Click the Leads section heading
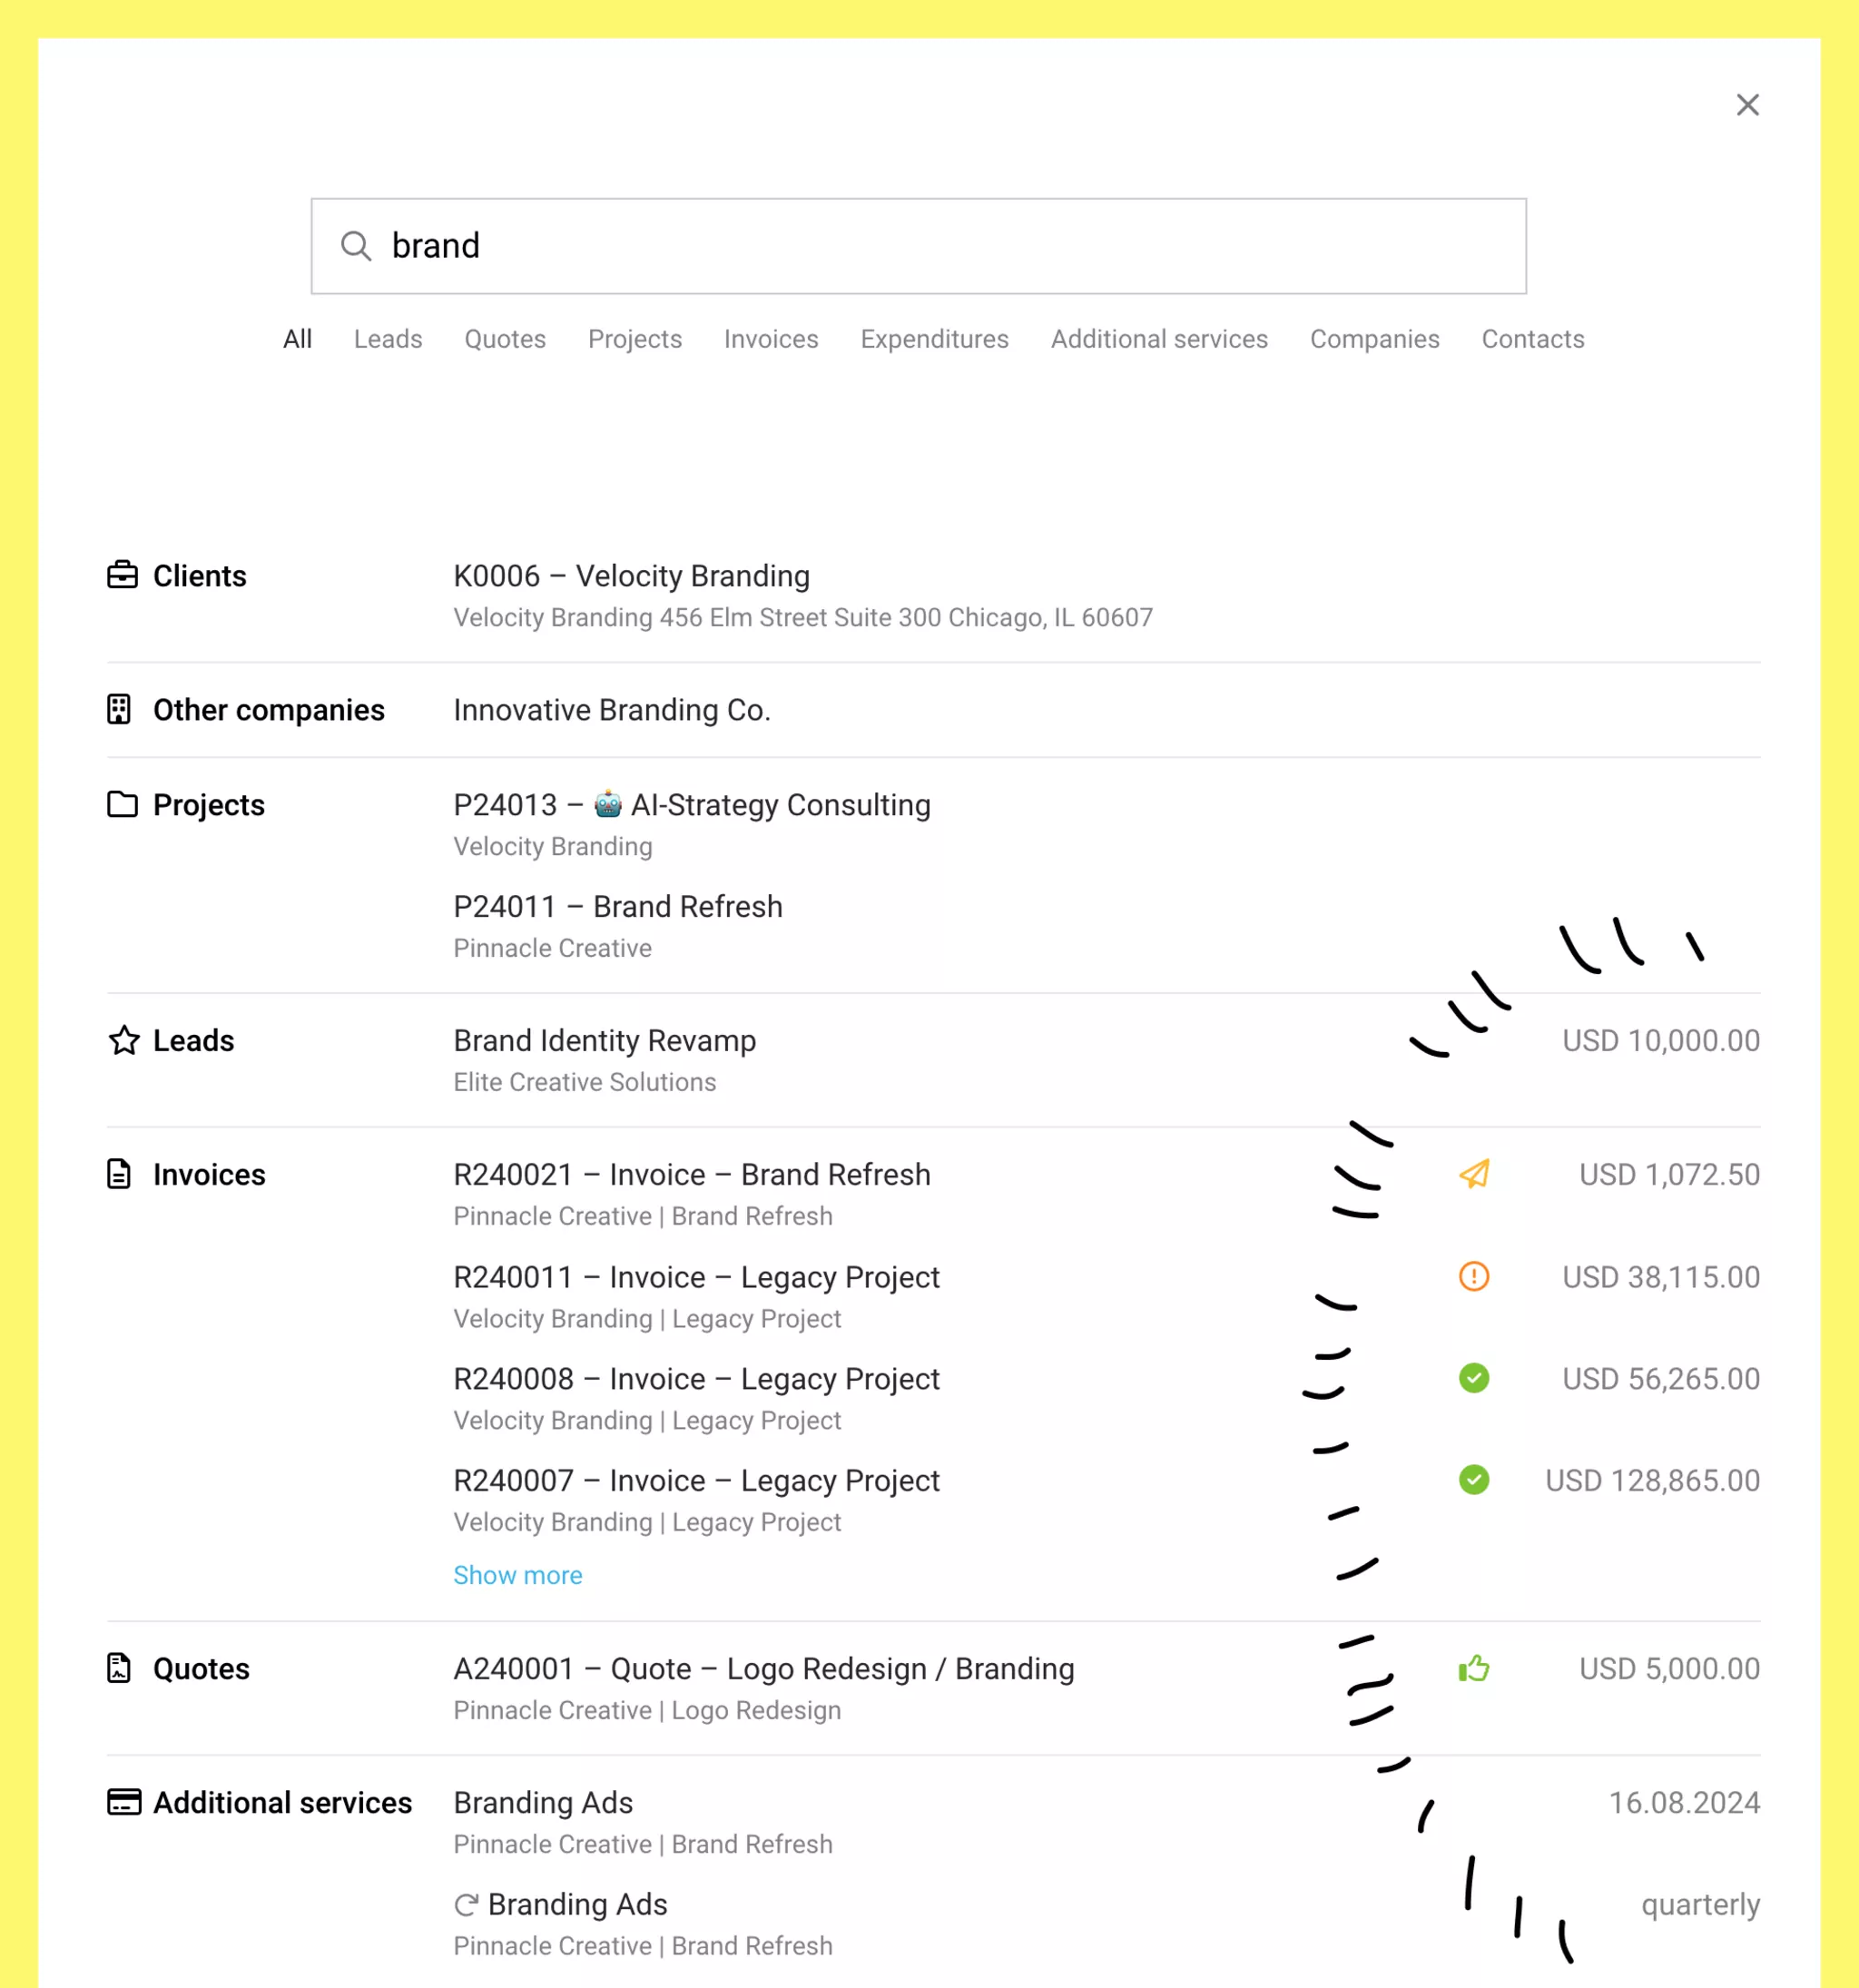 point(193,1040)
